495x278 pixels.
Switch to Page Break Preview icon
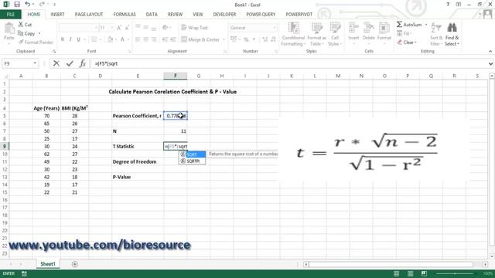pyautogui.click(x=424, y=273)
